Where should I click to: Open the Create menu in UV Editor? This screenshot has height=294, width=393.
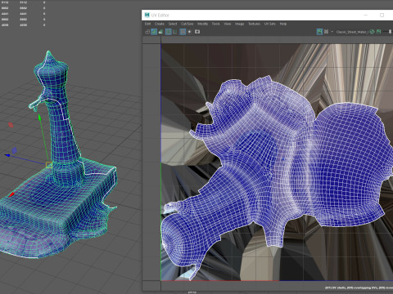(159, 24)
